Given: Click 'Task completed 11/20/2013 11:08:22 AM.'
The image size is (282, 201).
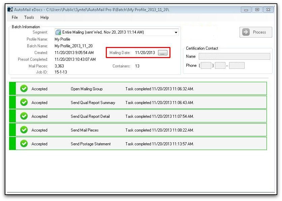Looking at the screenshot, I should point(160,130).
